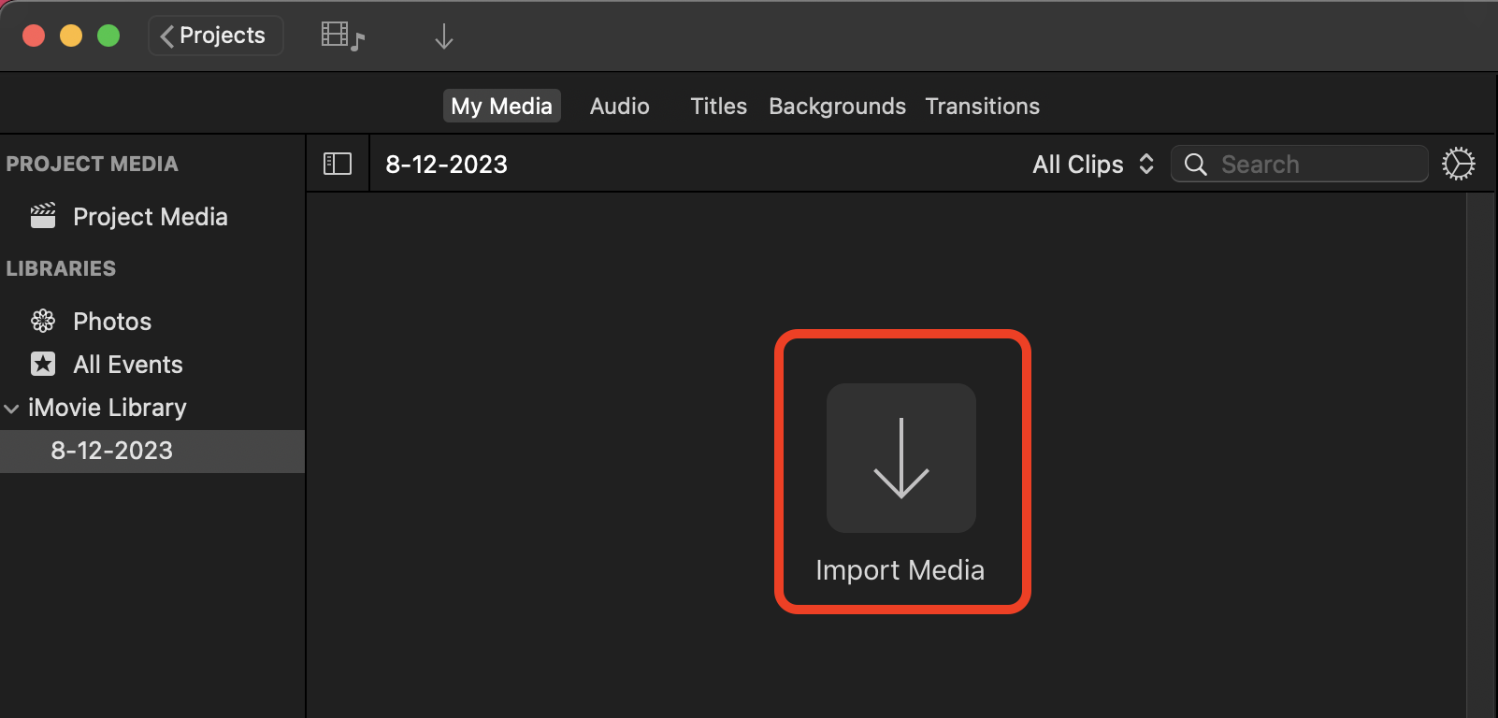Select the My Media tab
The image size is (1498, 718).
[501, 106]
